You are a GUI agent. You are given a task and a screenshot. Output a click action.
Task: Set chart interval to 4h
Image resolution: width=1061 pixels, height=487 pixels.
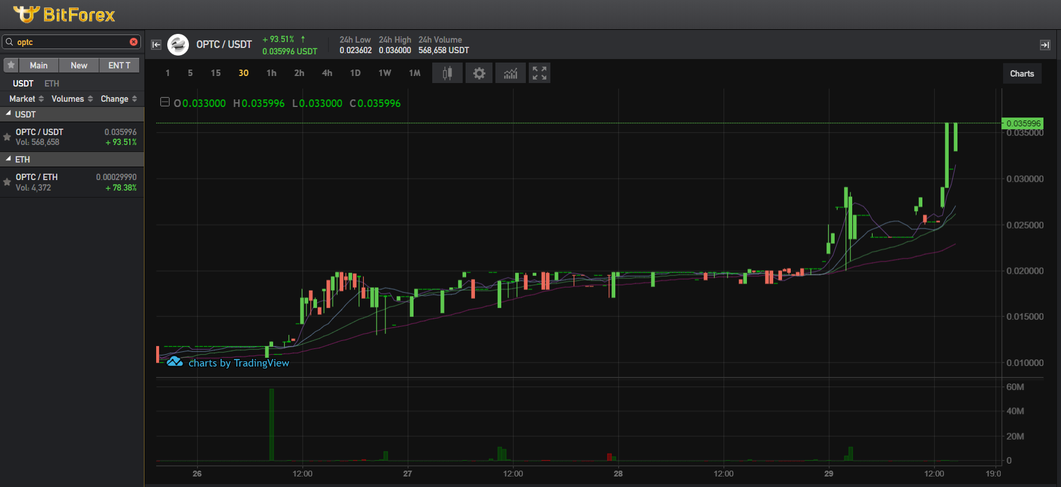pyautogui.click(x=327, y=73)
